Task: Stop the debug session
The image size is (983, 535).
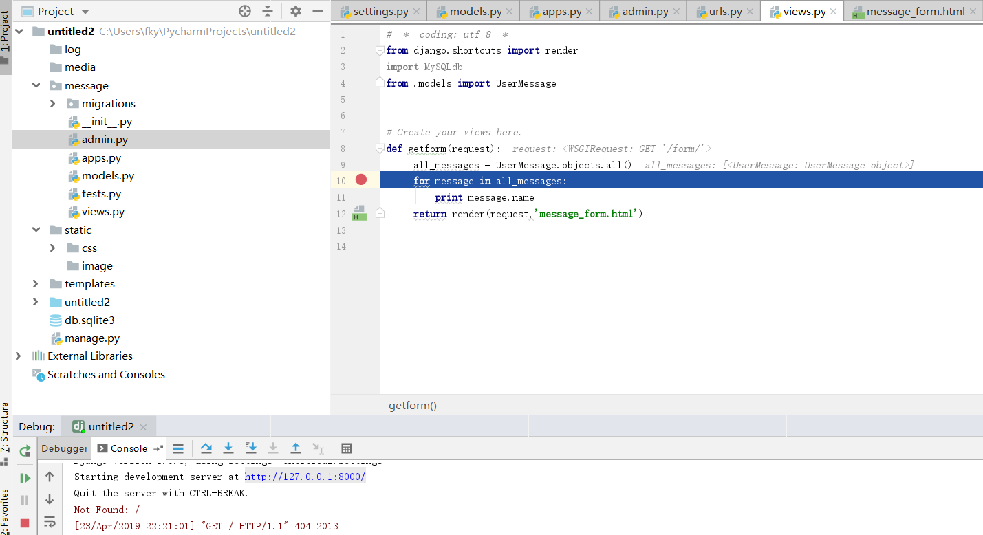Action: pos(25,523)
